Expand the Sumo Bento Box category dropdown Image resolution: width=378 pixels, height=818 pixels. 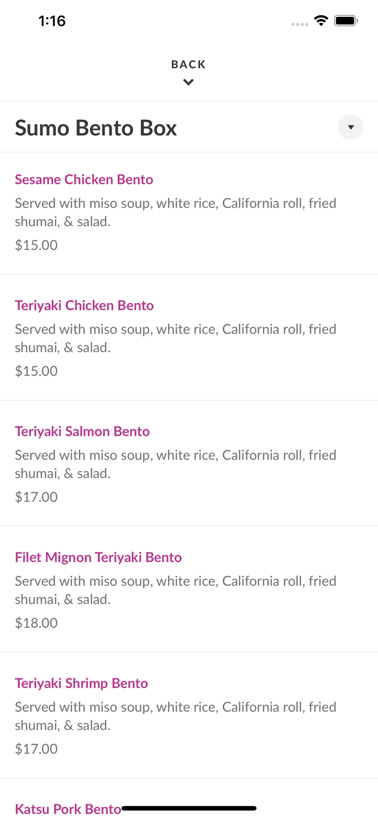point(350,127)
